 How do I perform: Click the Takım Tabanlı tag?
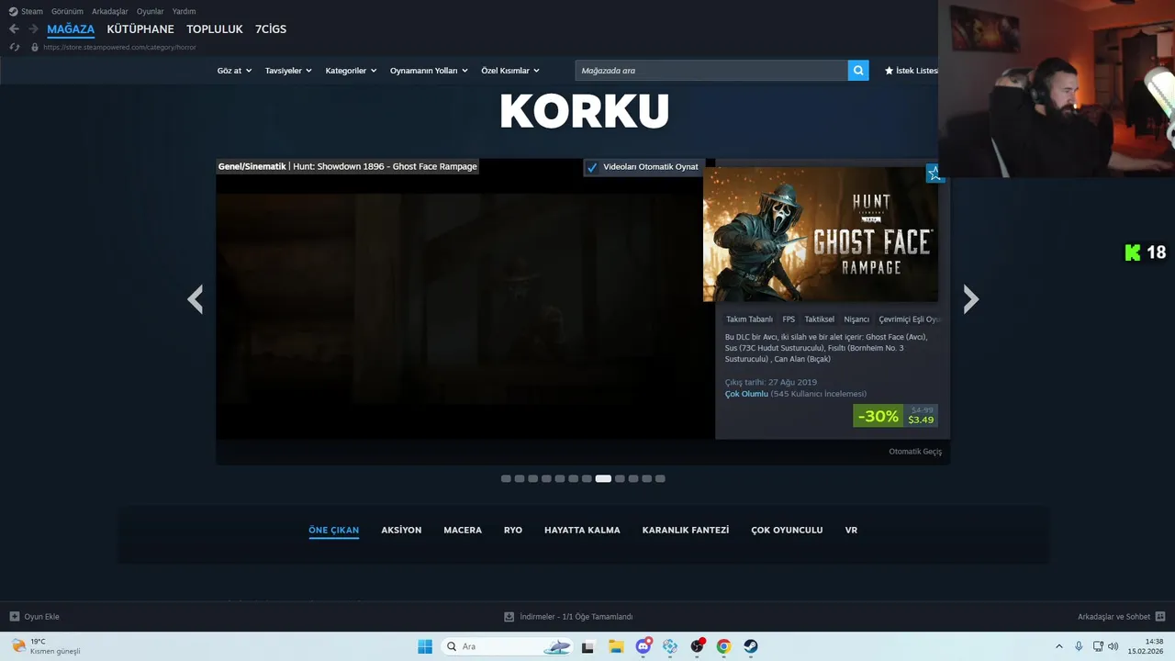(749, 319)
